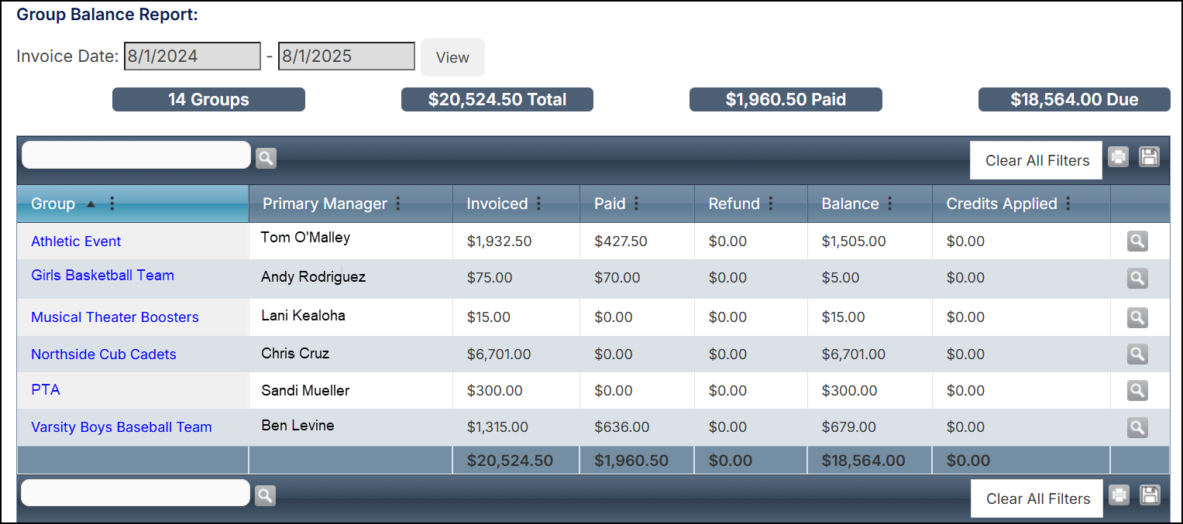
Task: Select manager name Andy Rodriguez
Action: [313, 277]
